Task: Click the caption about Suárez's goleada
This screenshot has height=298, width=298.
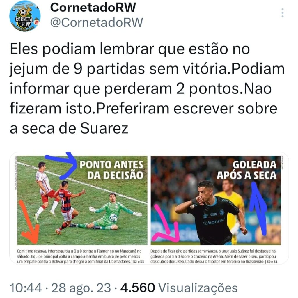Action: pyautogui.click(x=214, y=256)
